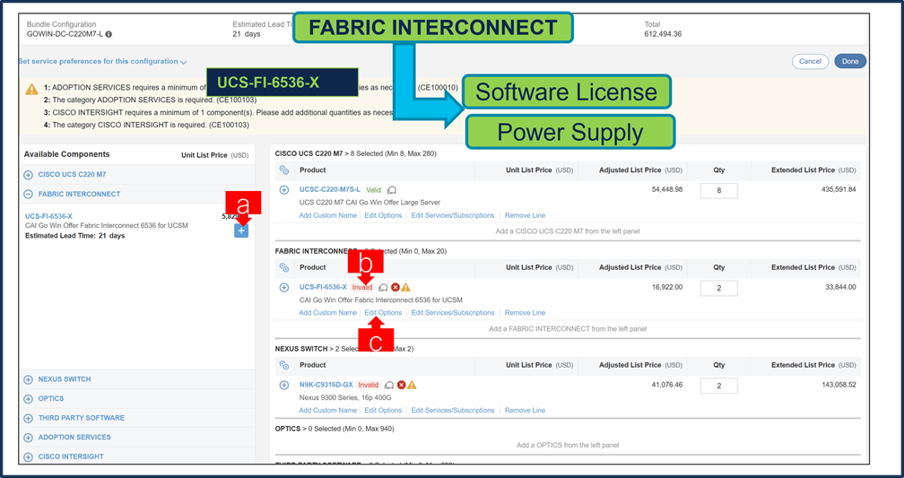The image size is (904, 478).
Task: Expand THIRD PARTY SOFTWARE component category
Action: (x=29, y=418)
